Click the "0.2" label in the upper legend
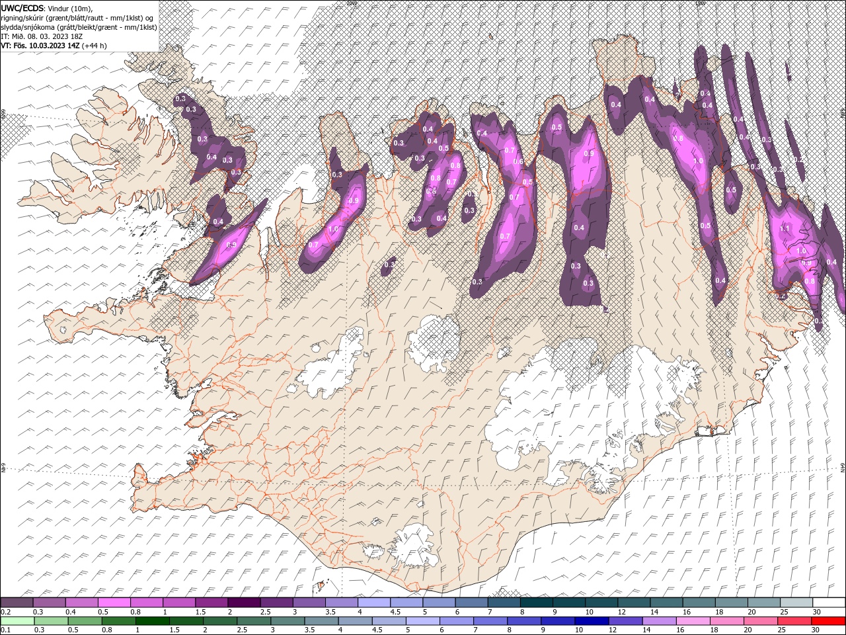Viewport: 846px width, 635px height. point(5,612)
